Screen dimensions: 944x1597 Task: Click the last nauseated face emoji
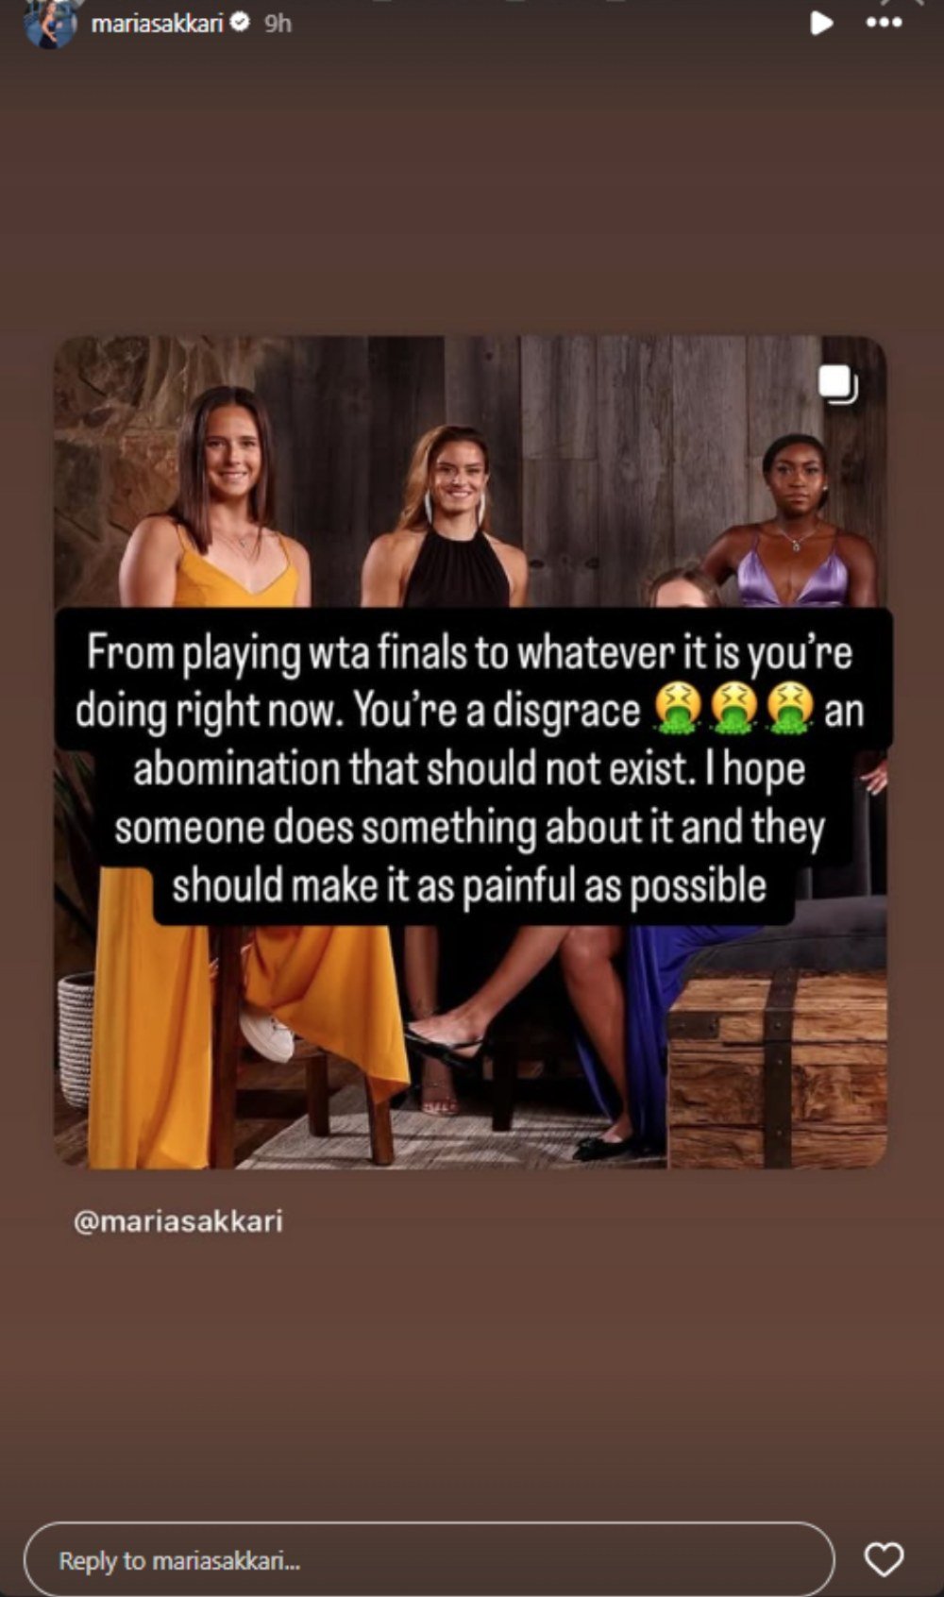coord(790,710)
